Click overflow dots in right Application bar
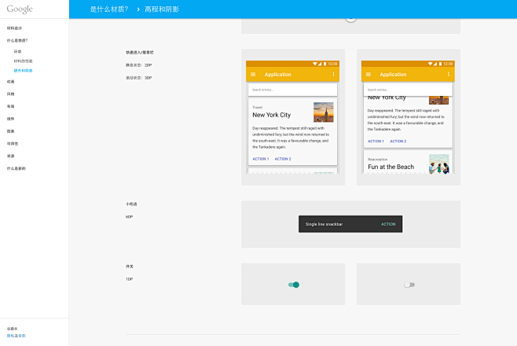 point(449,75)
